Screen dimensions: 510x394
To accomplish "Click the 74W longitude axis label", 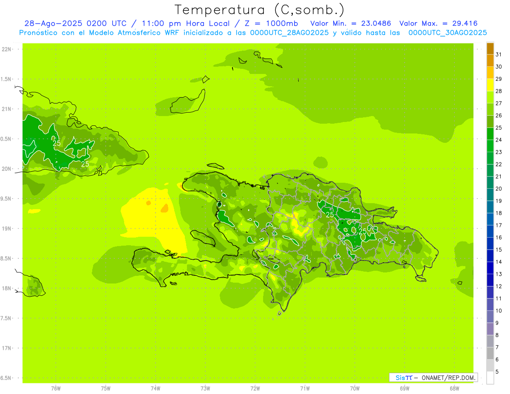I will point(156,388).
